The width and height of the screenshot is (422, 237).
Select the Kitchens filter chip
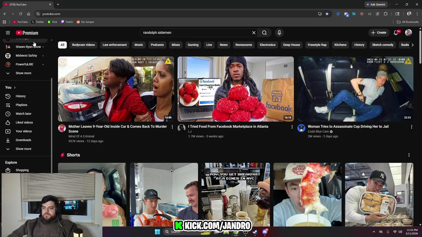click(341, 45)
